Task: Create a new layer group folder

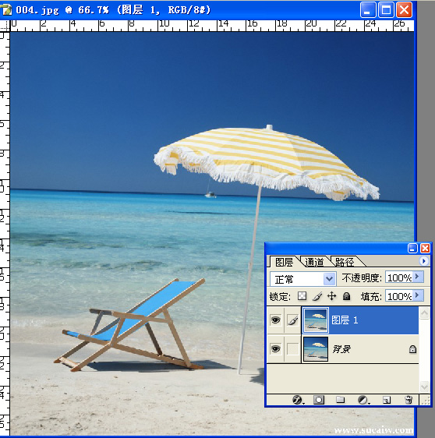Action: pyautogui.click(x=341, y=400)
